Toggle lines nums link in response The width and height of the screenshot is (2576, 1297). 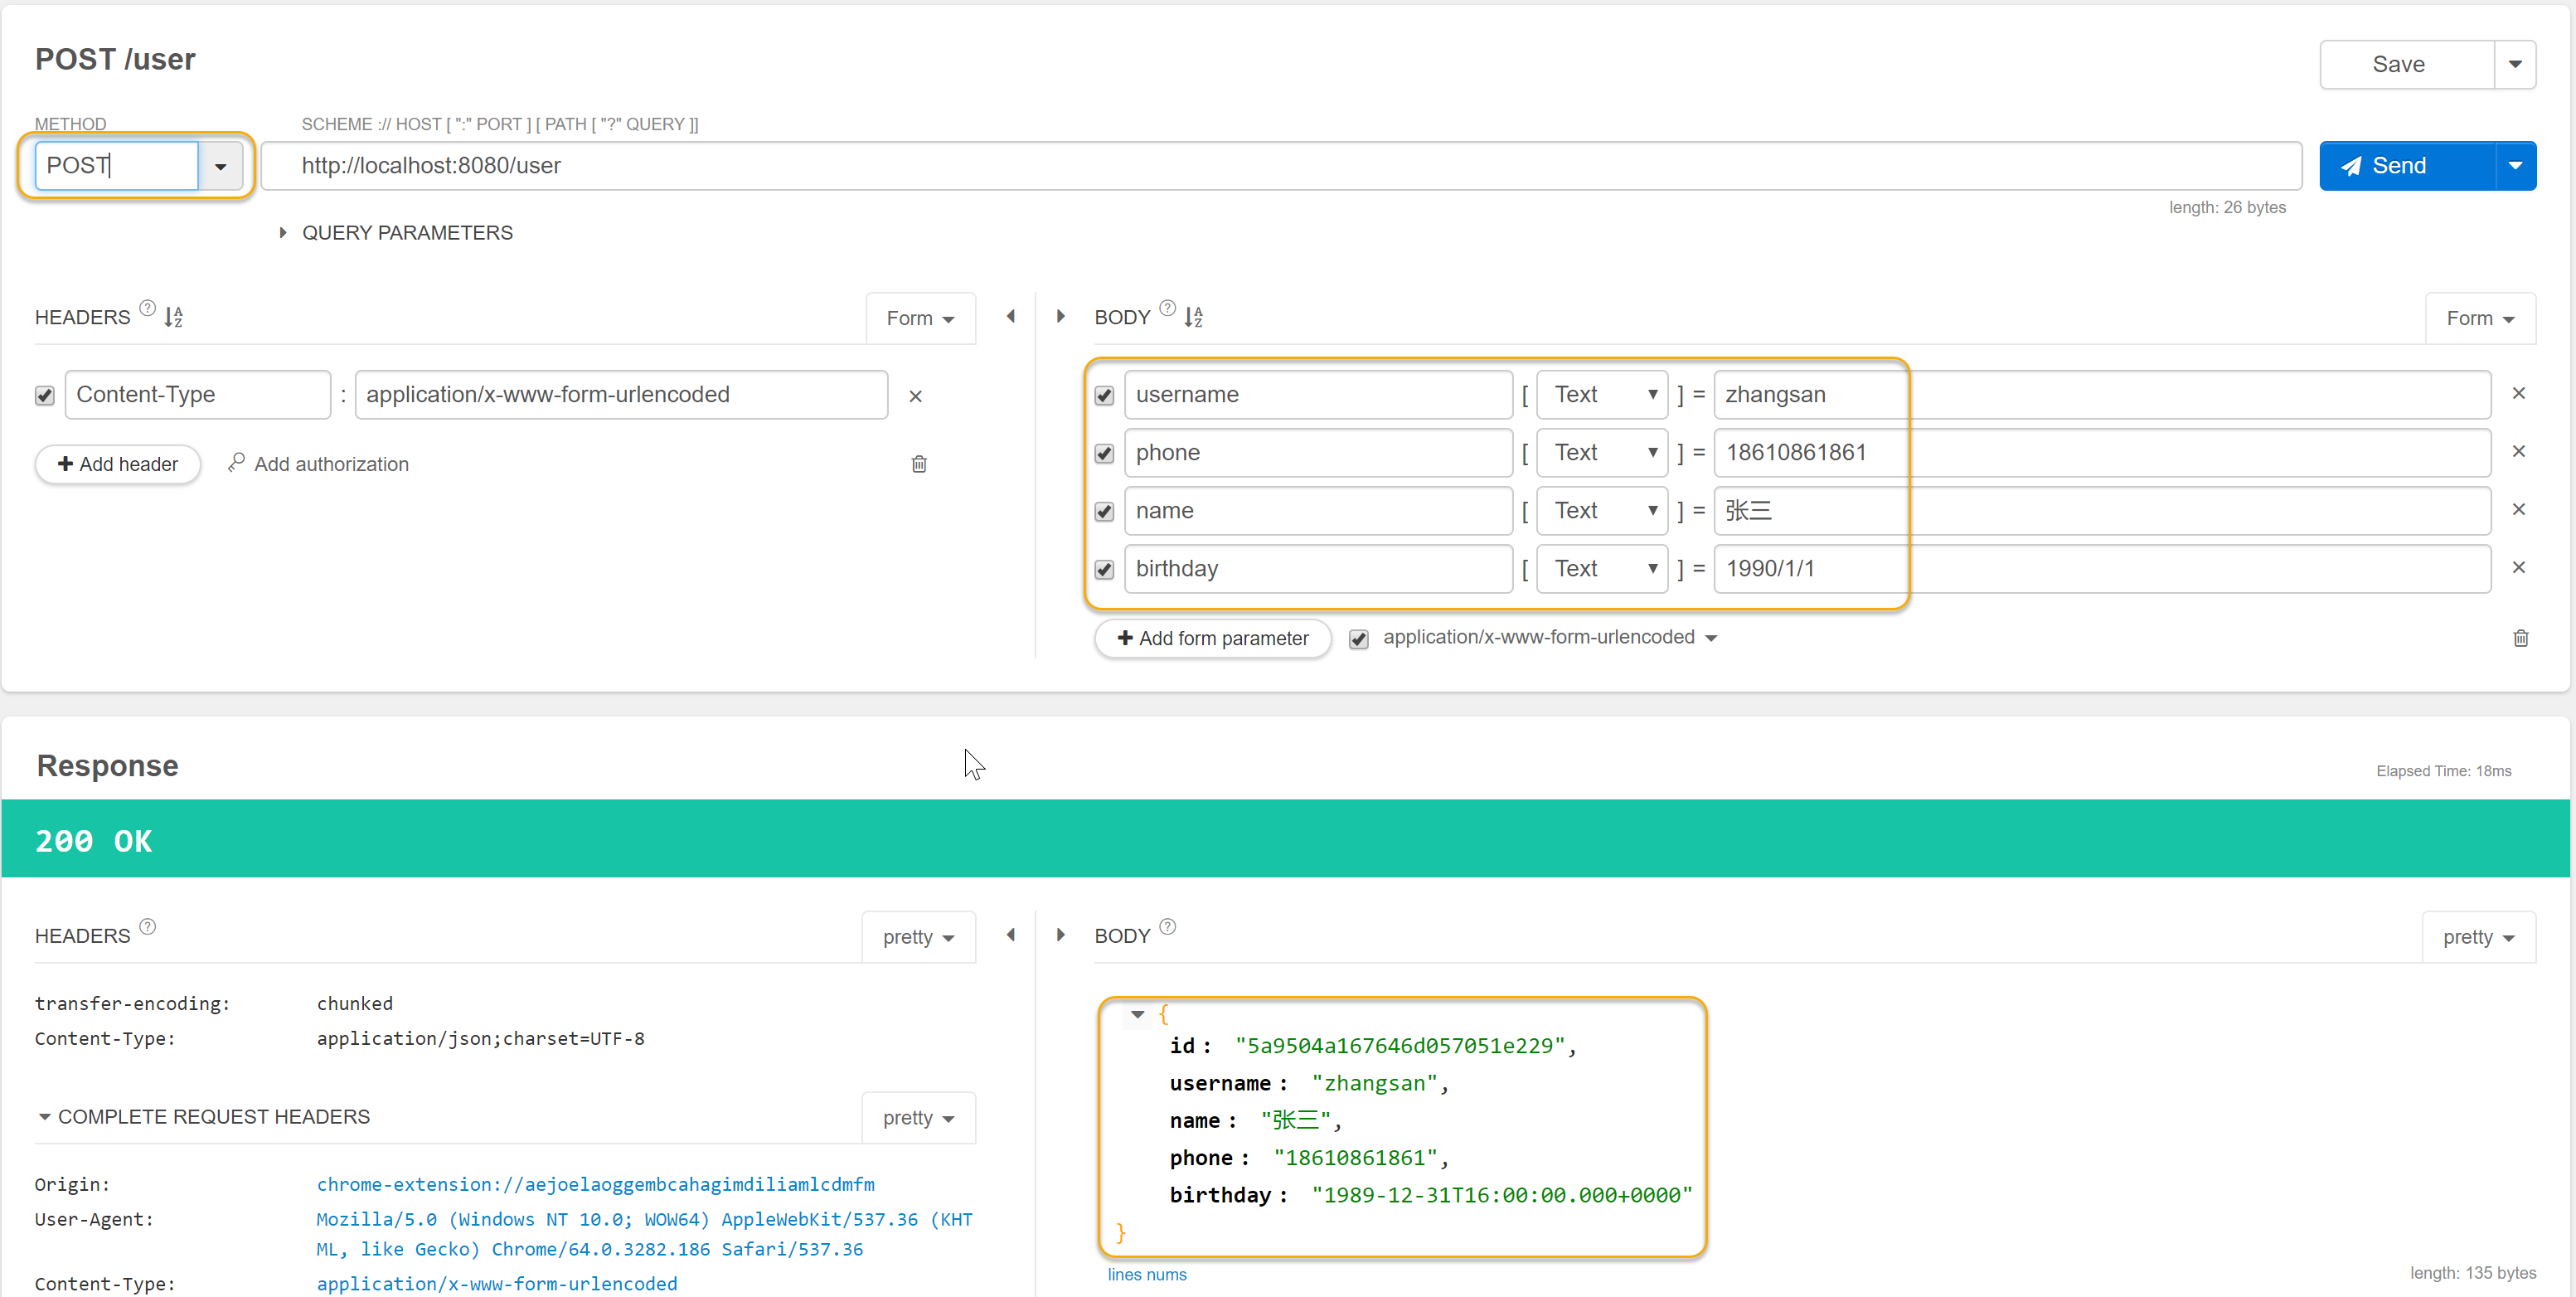pyautogui.click(x=1147, y=1274)
